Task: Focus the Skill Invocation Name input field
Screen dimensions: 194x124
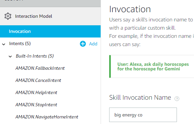Action: point(143,115)
